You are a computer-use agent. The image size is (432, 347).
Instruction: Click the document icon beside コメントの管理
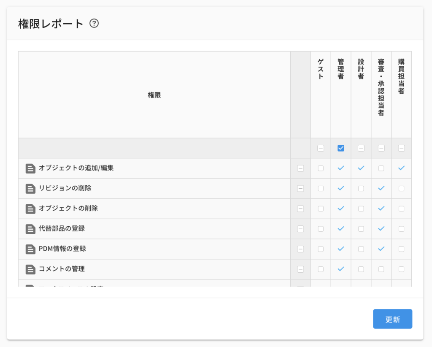click(30, 269)
